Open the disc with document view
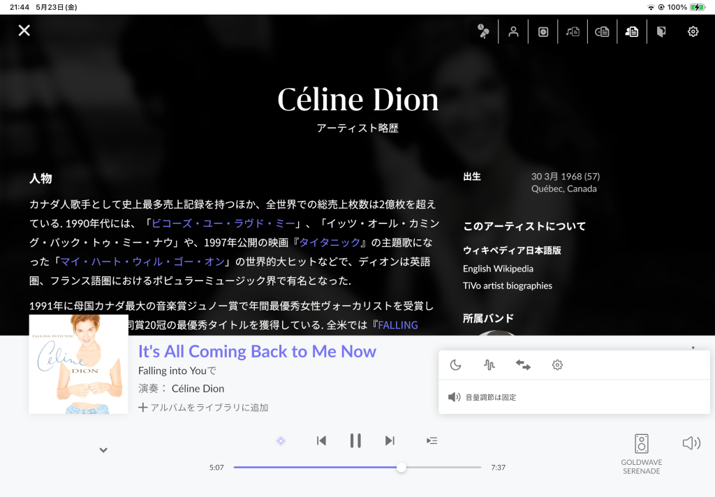The width and height of the screenshot is (715, 497). 602,31
